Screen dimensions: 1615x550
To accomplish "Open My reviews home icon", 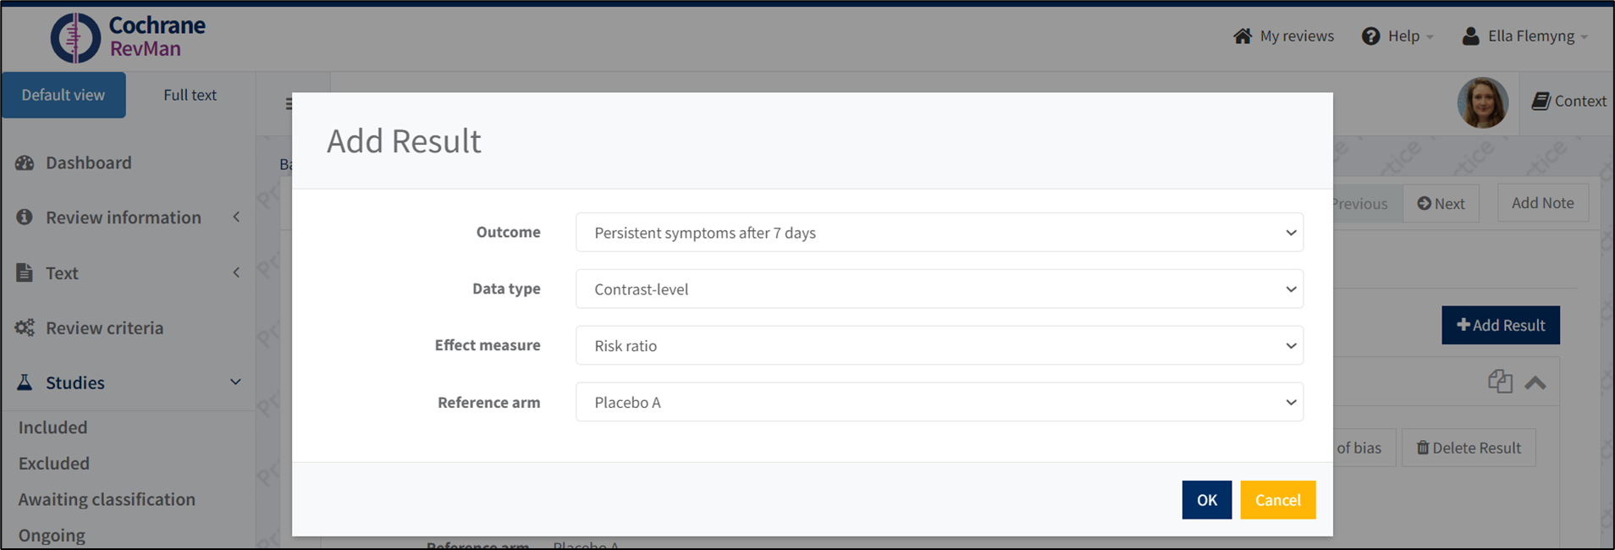I will pos(1242,36).
